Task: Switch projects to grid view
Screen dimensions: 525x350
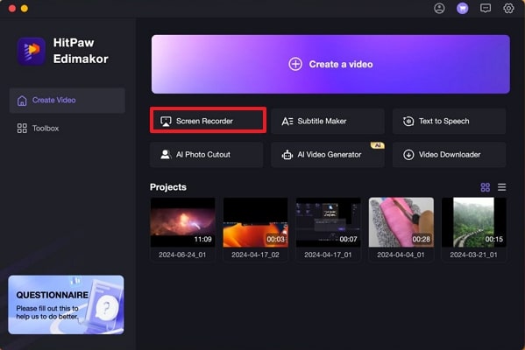Action: coord(486,187)
